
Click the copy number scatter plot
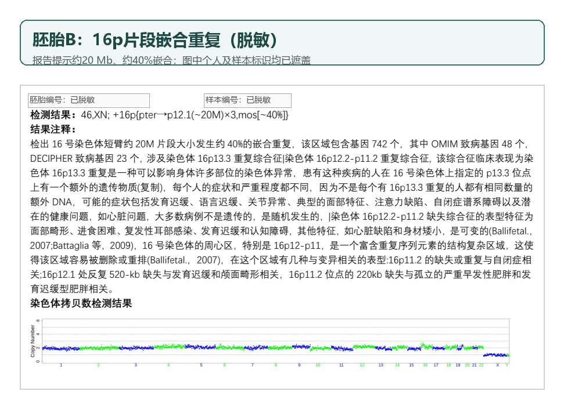pyautogui.click(x=275, y=341)
